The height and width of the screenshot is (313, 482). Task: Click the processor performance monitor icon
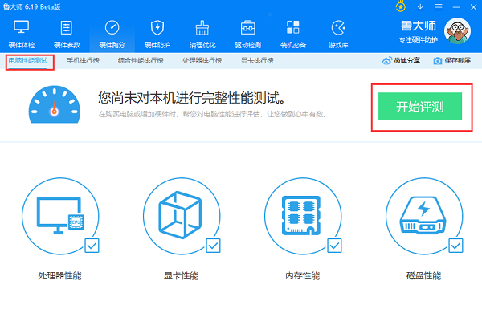pyautogui.click(x=60, y=216)
